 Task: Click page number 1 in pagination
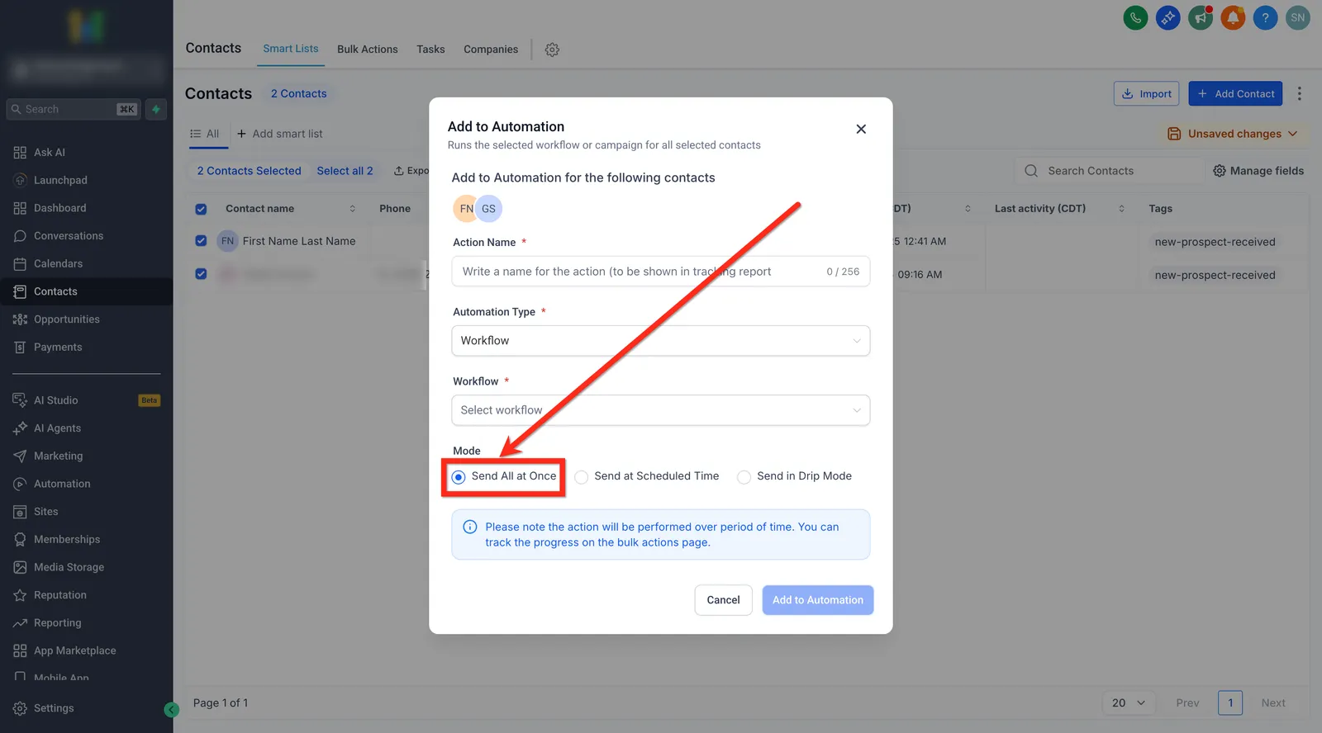1230,703
